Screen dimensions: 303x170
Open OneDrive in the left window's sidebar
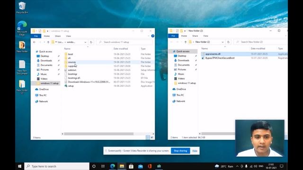coord(44,89)
